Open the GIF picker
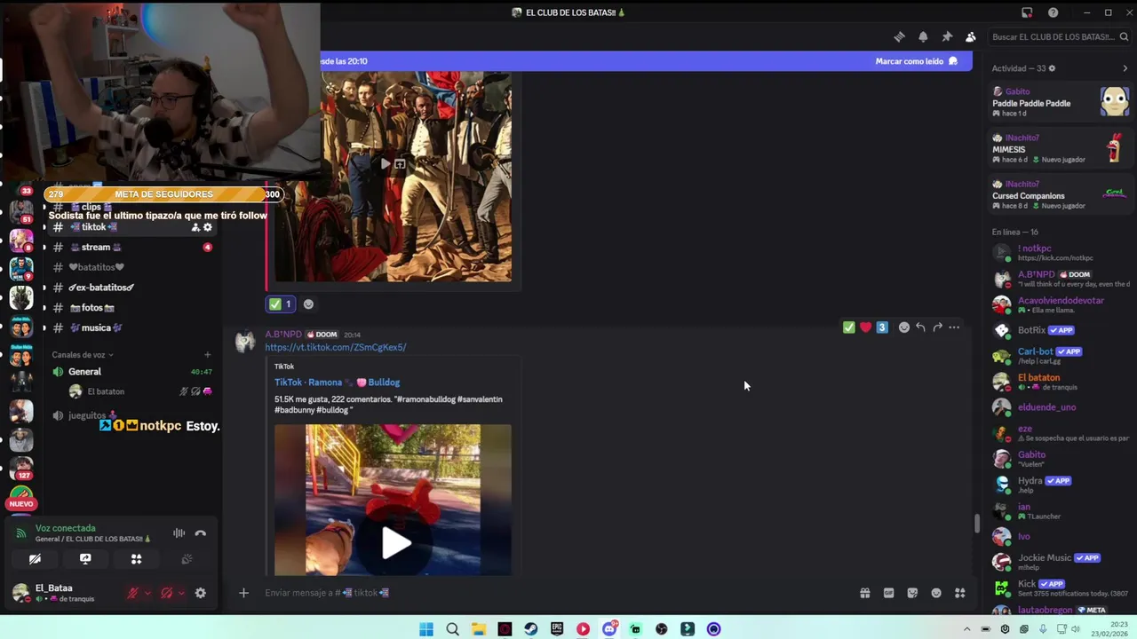This screenshot has height=639, width=1137. [888, 593]
